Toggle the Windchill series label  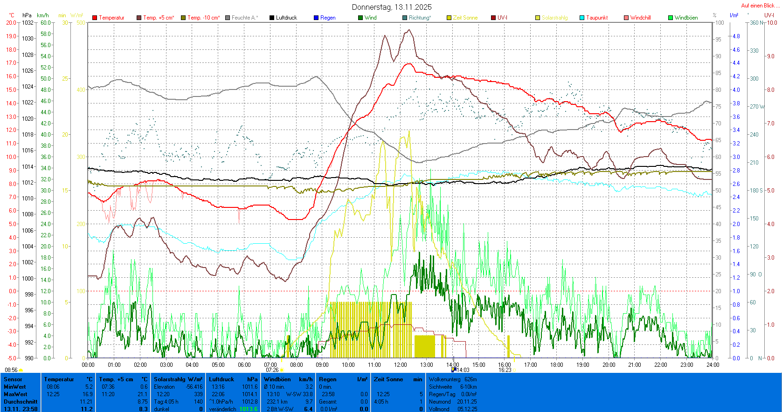640,18
